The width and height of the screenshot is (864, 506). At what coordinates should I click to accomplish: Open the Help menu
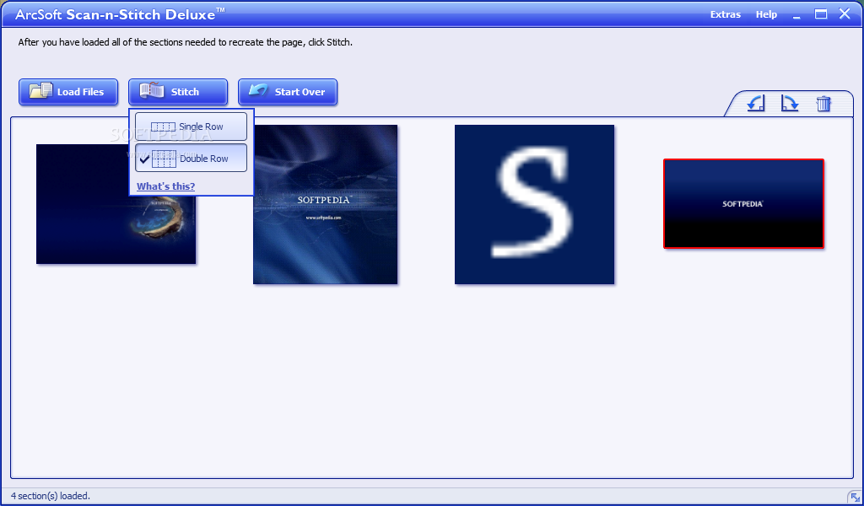pyautogui.click(x=766, y=14)
